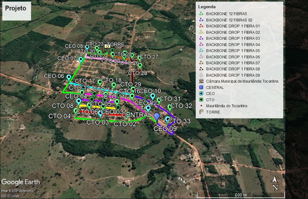Click the yellow fiber route line on map
Screen dimensions: 308x199
tap(97, 107)
